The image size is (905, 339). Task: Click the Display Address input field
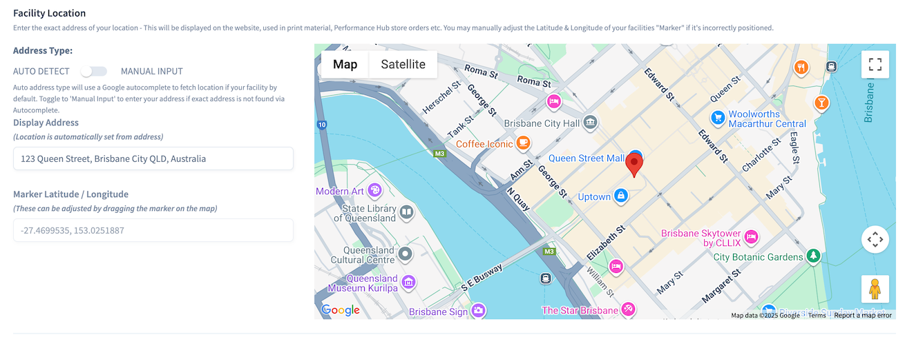(153, 158)
